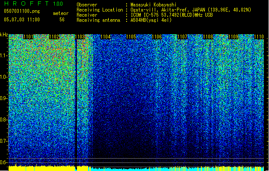Image resolution: width=269 pixels, height=171 pixels.
Task: Click the ICOM IC-575 receiver value
Action: click(171, 15)
